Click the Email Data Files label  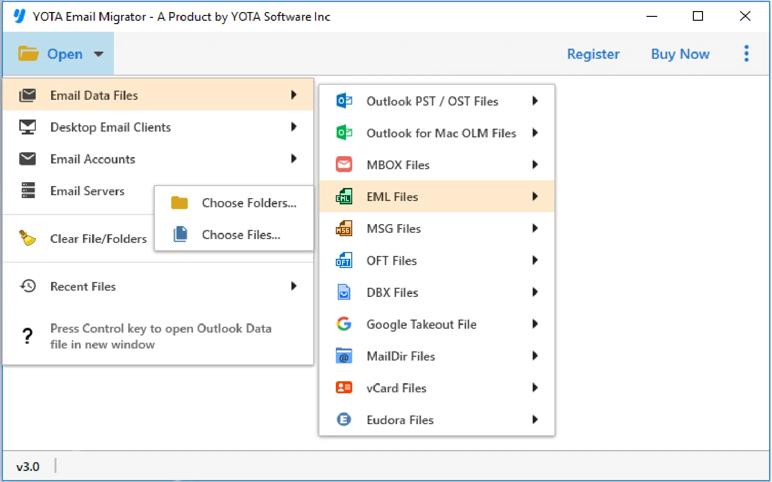(94, 95)
